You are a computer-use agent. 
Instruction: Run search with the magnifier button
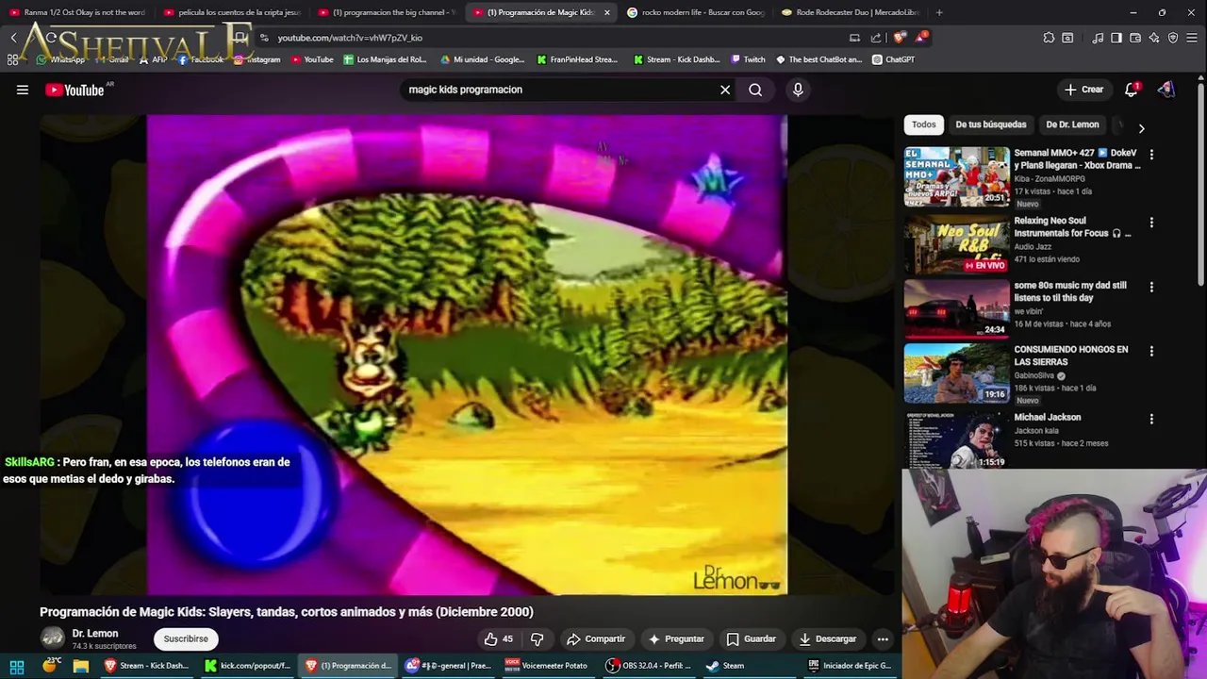755,90
